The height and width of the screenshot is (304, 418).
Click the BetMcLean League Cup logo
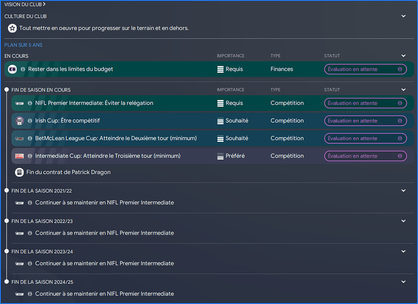(19, 138)
